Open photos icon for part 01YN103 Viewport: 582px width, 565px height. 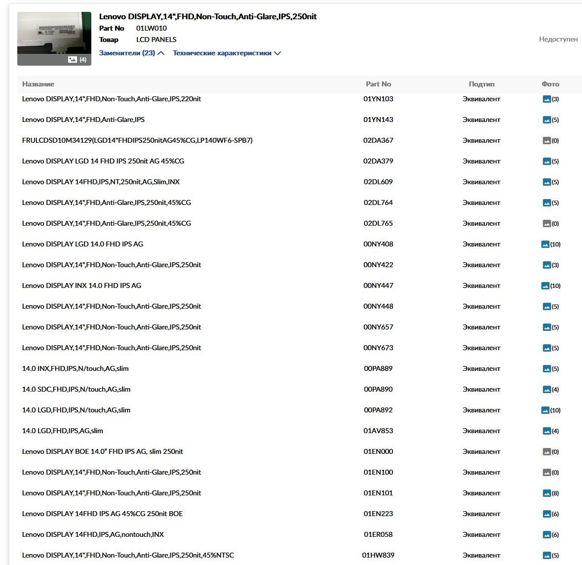coord(546,99)
